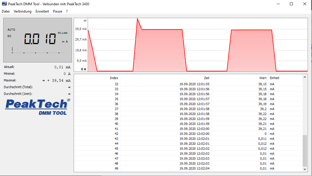The height and width of the screenshot is (176, 312).
Task: Click the scrollbar down arrow below the table
Action: (305, 169)
